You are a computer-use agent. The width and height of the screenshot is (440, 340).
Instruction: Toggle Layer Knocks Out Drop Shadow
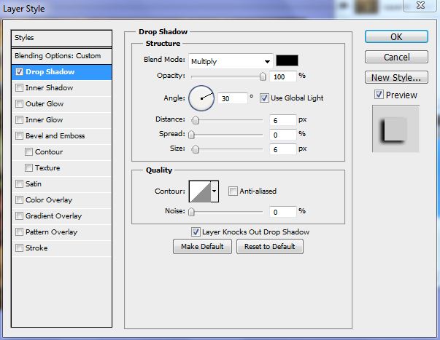[x=196, y=232]
